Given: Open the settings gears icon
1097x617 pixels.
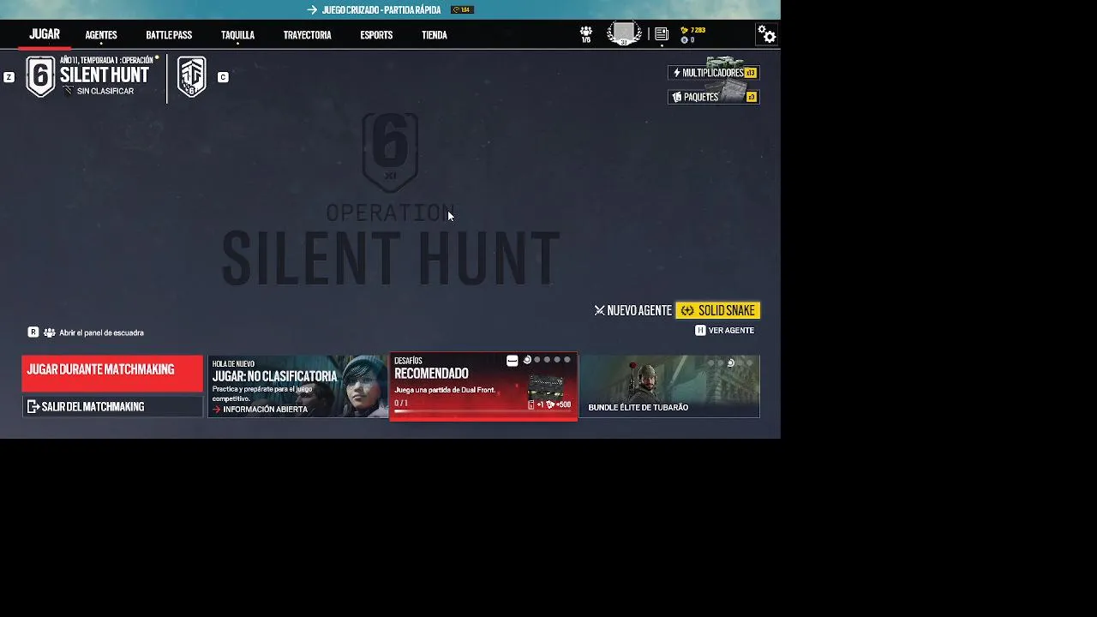Looking at the screenshot, I should coord(766,34).
